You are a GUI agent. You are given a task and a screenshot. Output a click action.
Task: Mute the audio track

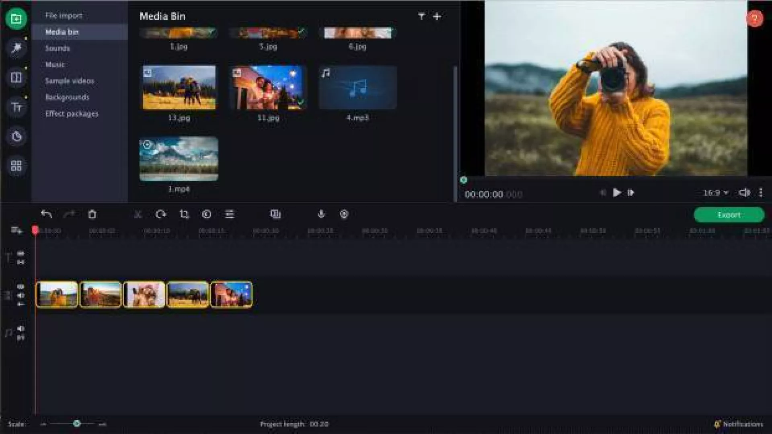[21, 329]
